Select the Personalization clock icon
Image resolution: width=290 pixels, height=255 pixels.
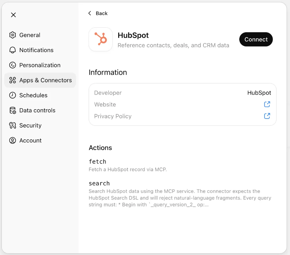[13, 65]
